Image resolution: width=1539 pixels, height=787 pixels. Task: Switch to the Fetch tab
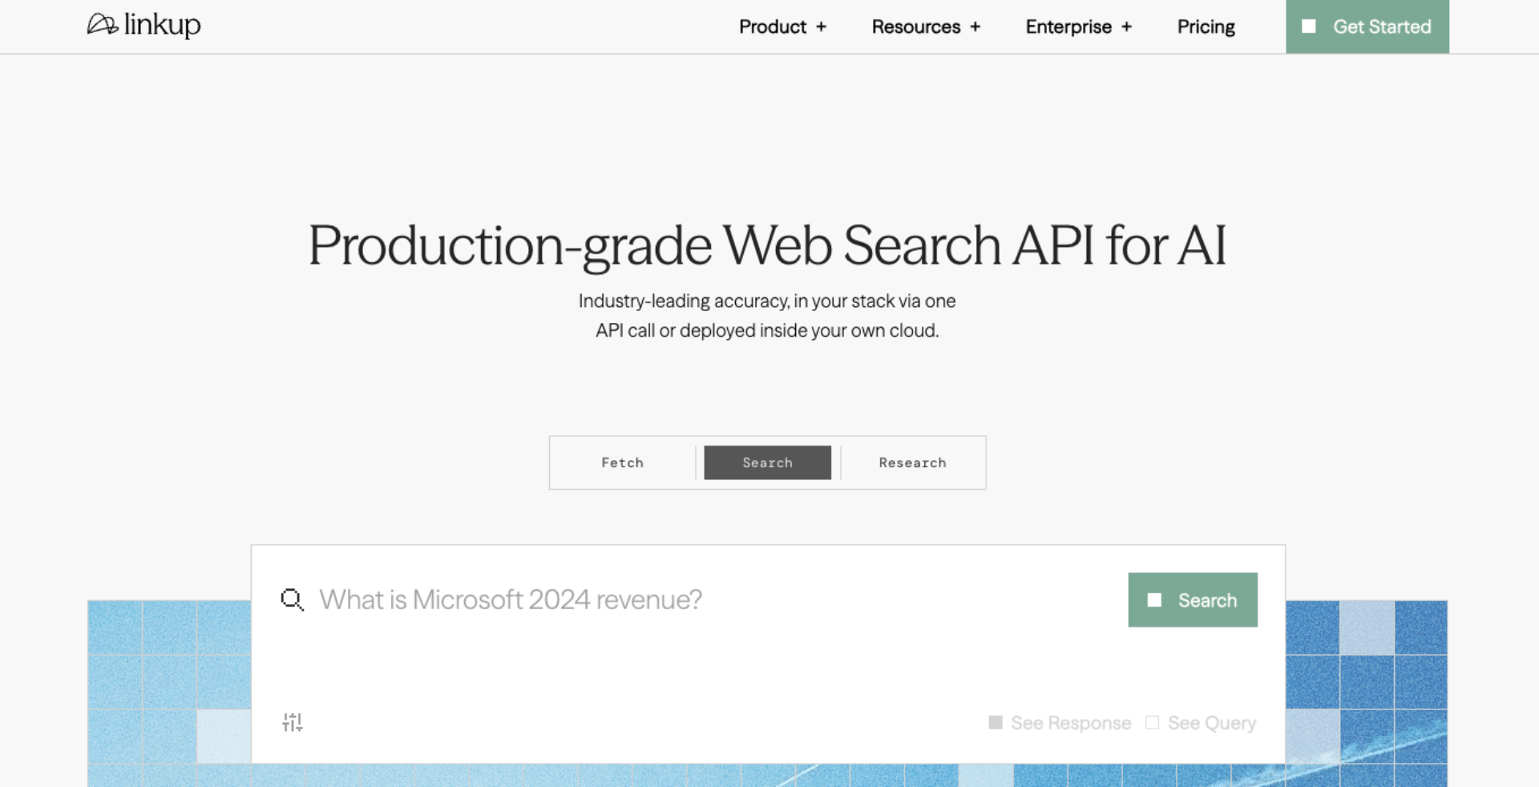coord(623,462)
